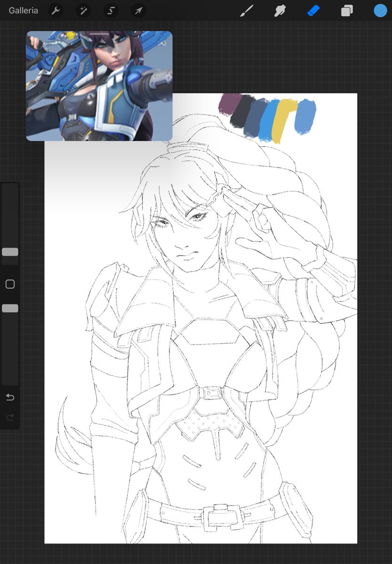Click the brush opacity slider handle
Viewport: 392px width, 564px height.
point(10,308)
